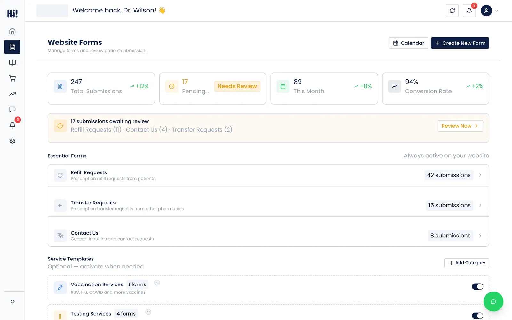Select the Forms document icon in sidebar
Screen dimensions: 512x320
click(12, 47)
